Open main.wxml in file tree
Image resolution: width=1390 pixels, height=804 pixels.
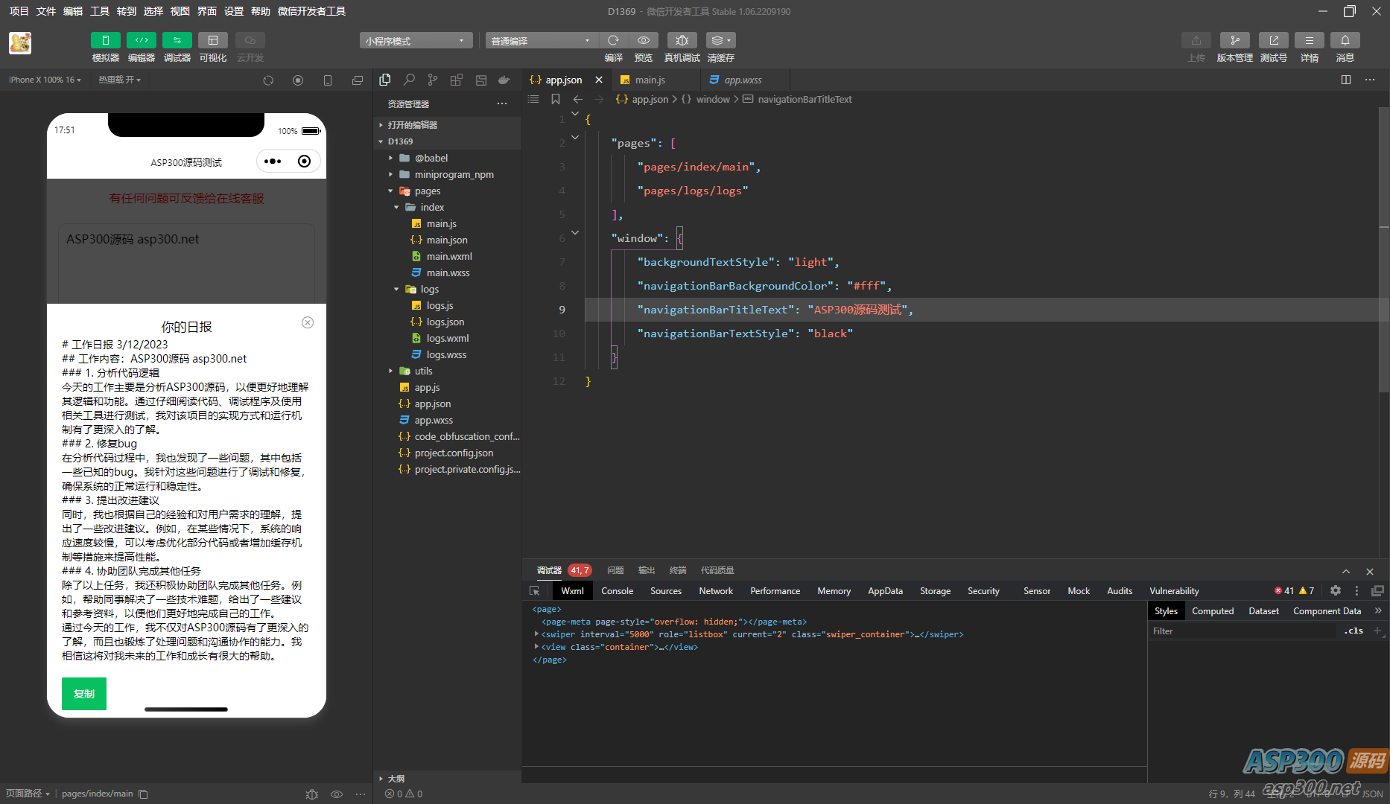(449, 256)
